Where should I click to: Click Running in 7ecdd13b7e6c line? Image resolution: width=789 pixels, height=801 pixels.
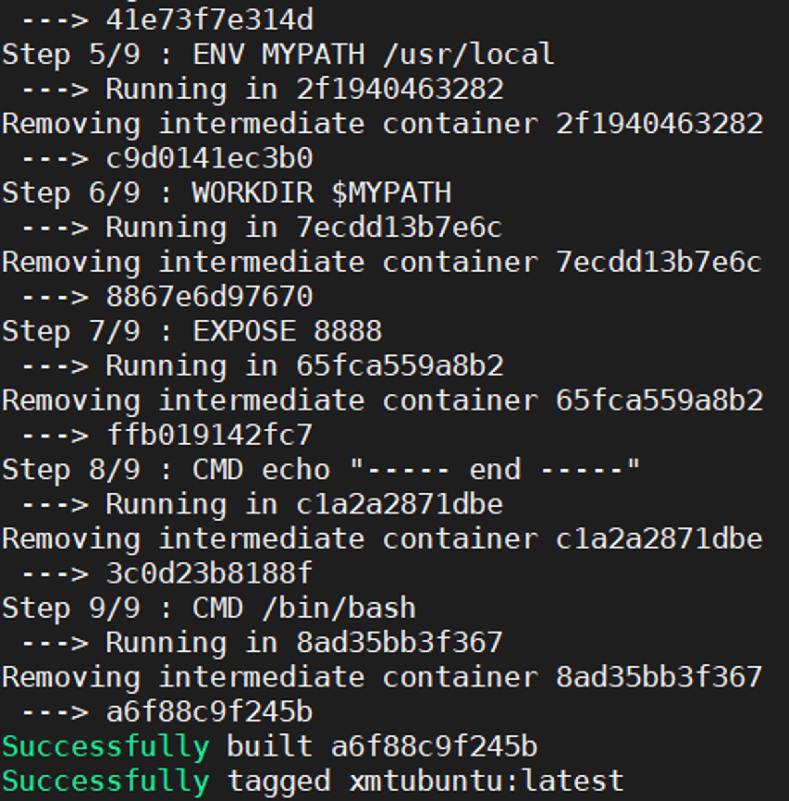tap(304, 227)
